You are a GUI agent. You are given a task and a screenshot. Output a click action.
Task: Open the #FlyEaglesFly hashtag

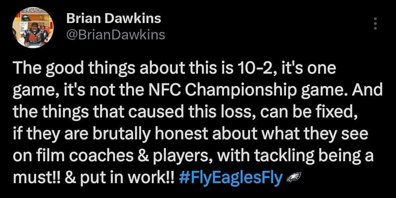[x=231, y=178]
